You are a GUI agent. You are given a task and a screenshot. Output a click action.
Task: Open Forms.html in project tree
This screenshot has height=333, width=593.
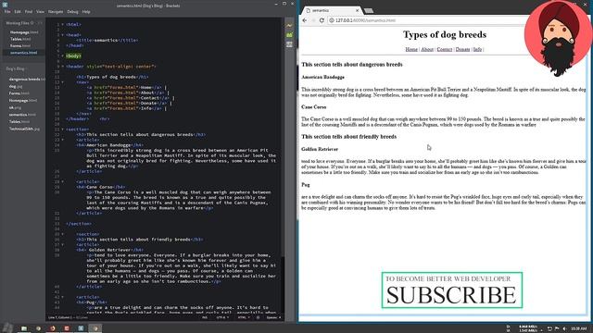[x=19, y=93]
